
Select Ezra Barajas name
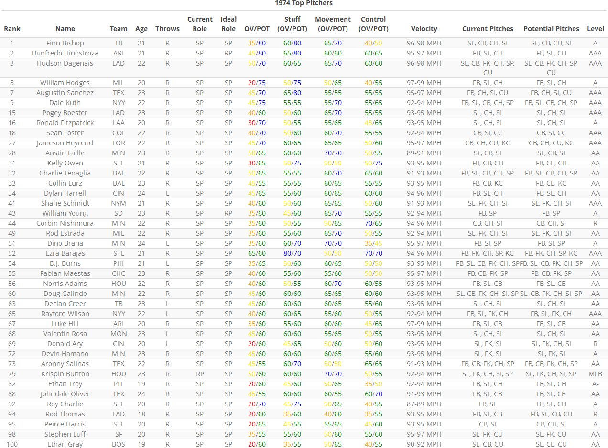click(x=65, y=253)
